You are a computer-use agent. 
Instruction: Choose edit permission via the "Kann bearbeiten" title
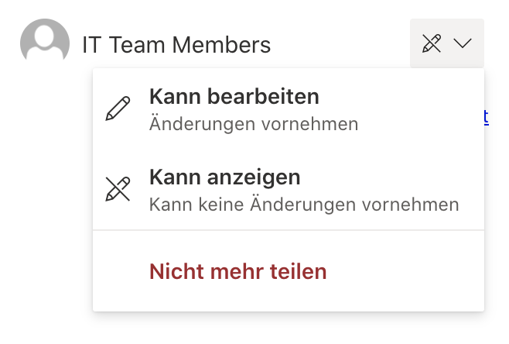pyautogui.click(x=234, y=97)
